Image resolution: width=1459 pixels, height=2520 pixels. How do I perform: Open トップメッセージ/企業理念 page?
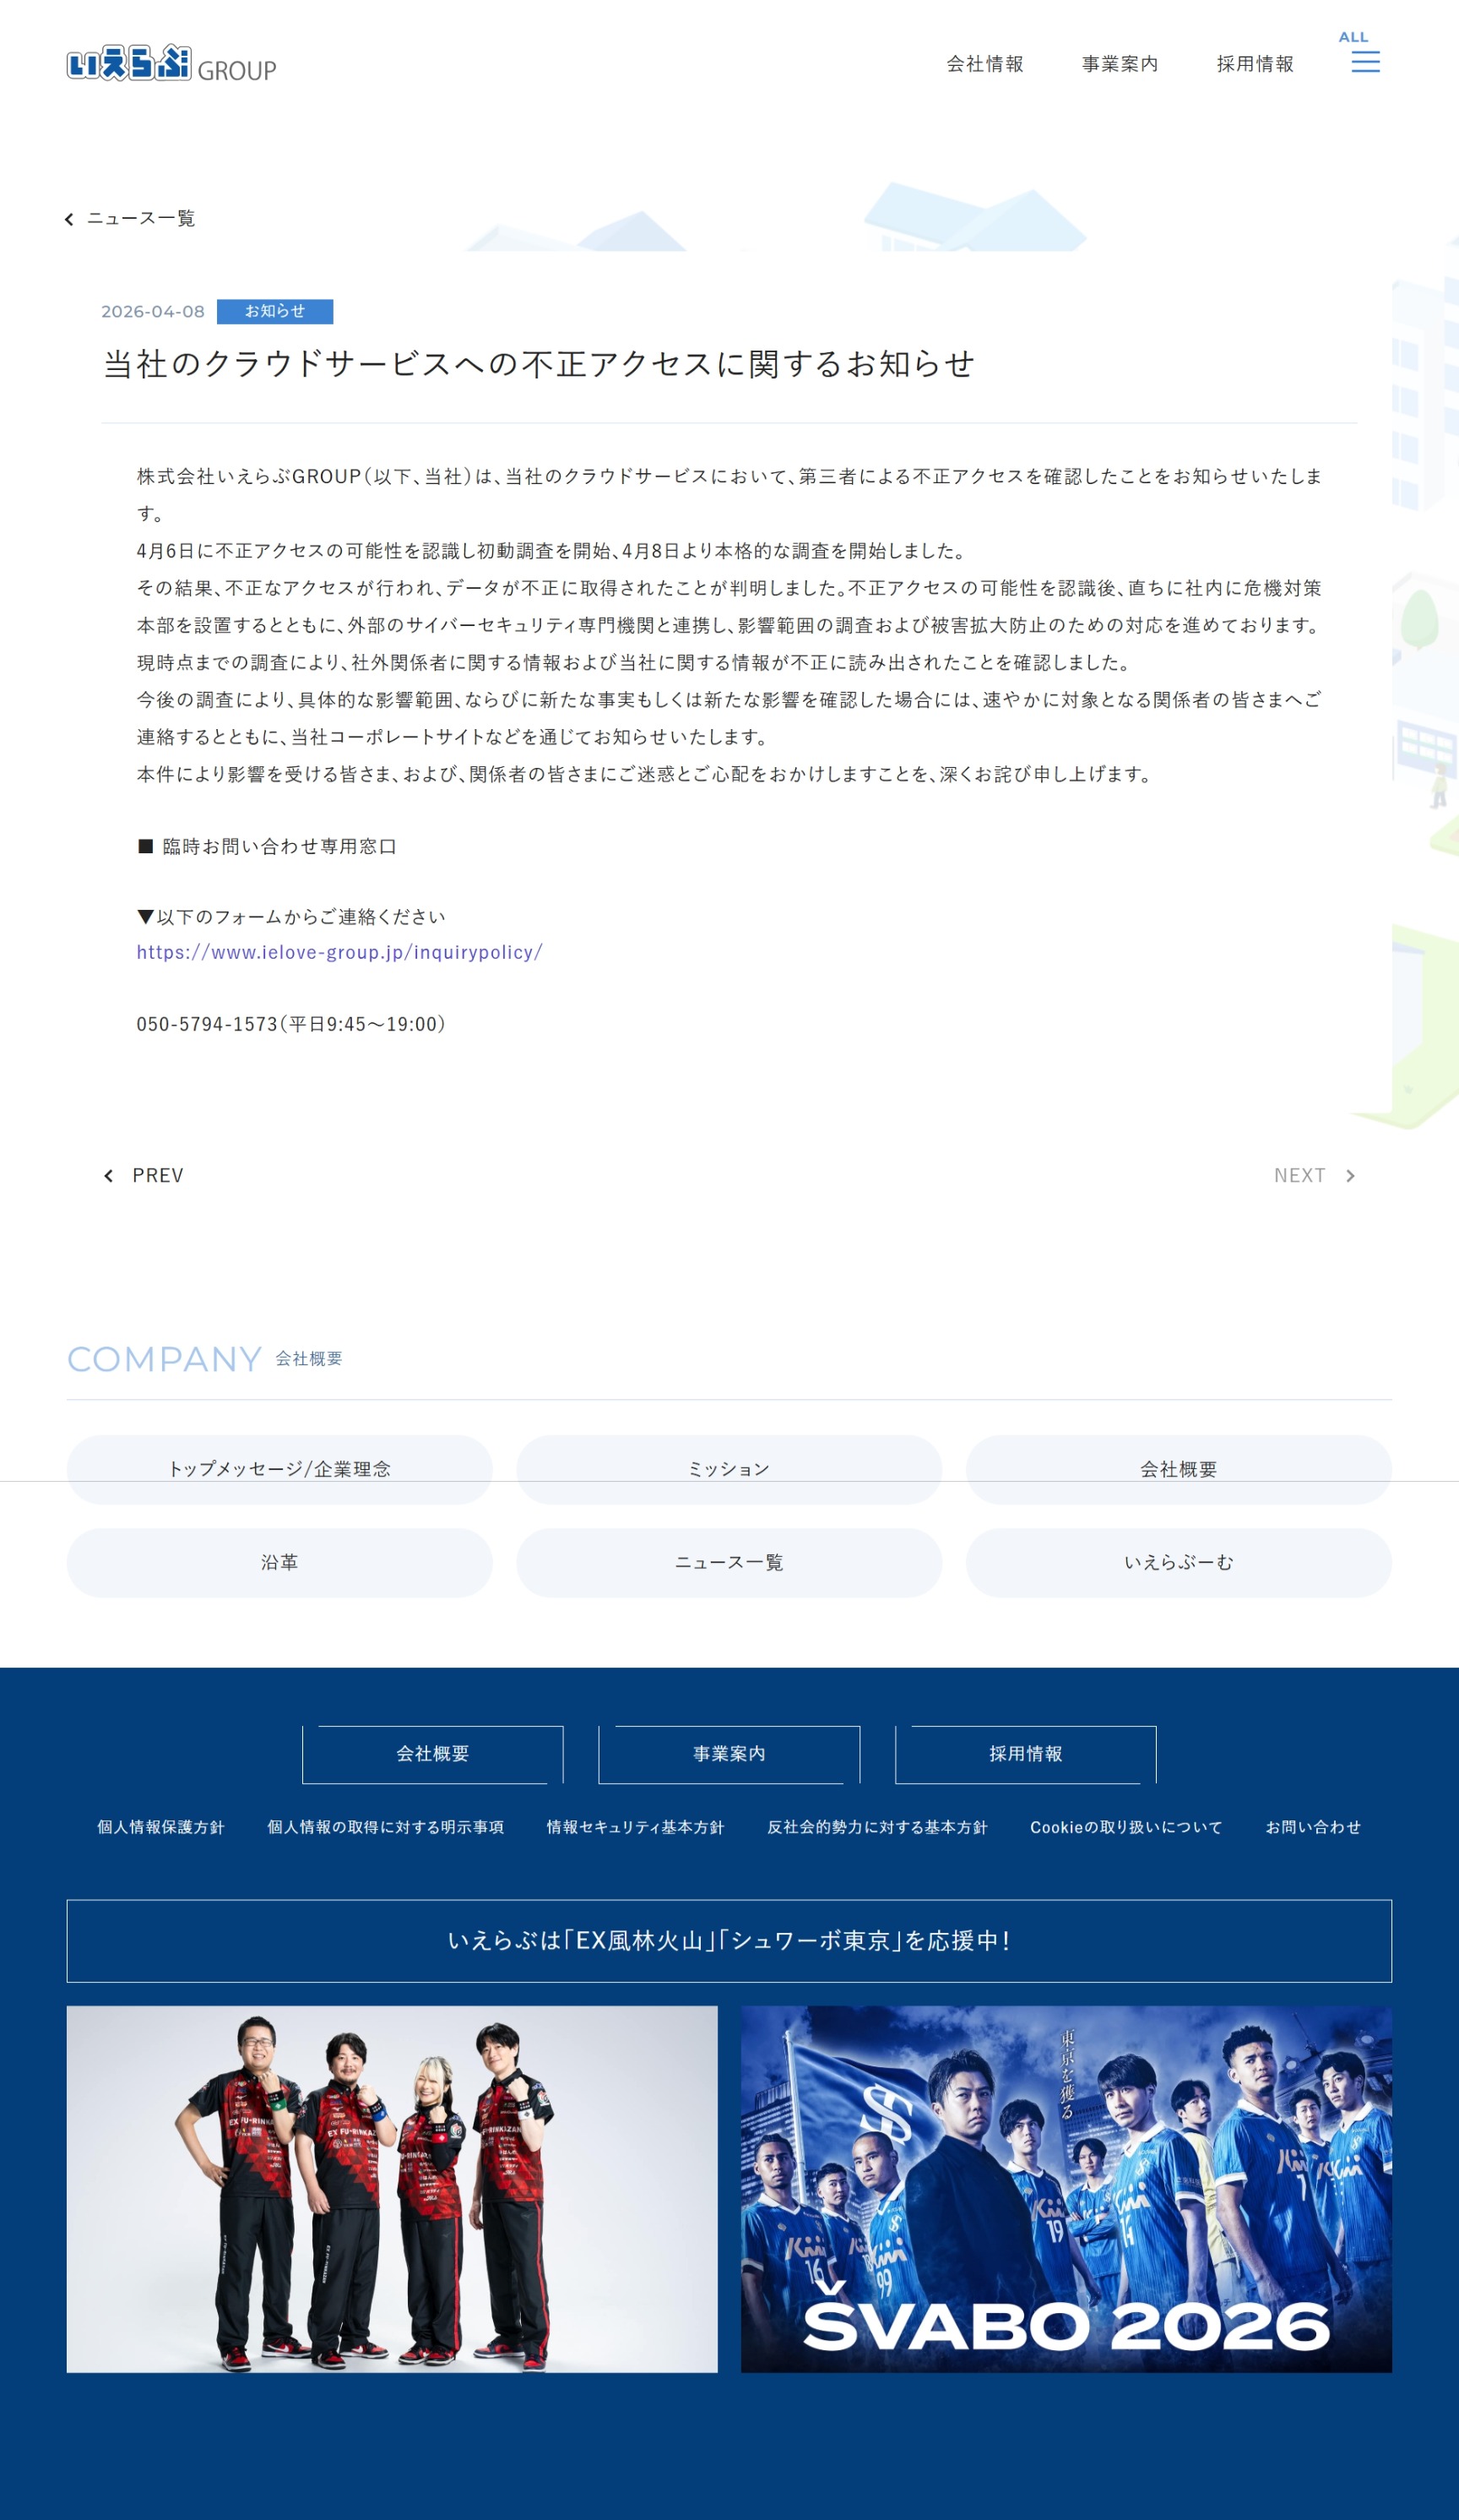tap(279, 1469)
